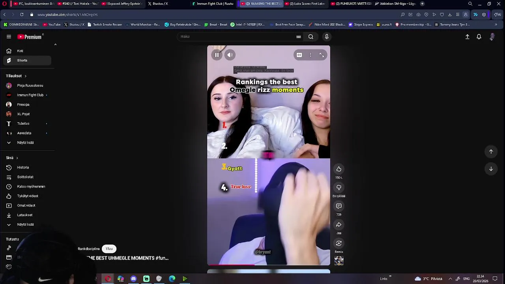505x284 pixels.
Task: Open Tubetus channel
Action: [27, 123]
